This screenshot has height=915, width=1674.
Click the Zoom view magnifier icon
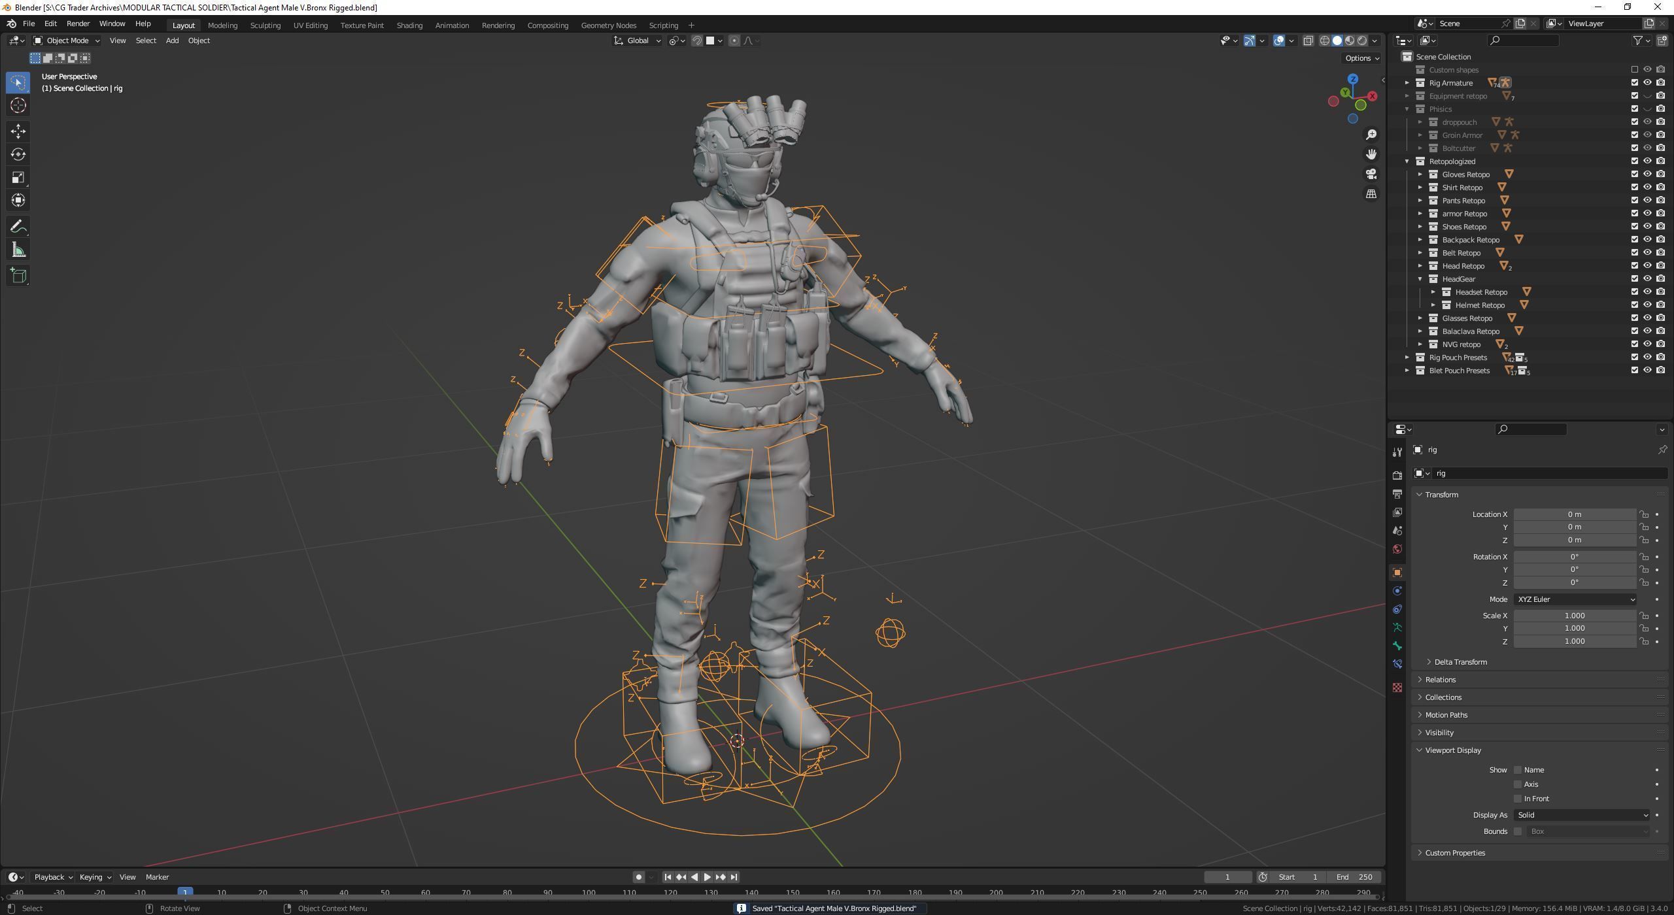point(1371,135)
